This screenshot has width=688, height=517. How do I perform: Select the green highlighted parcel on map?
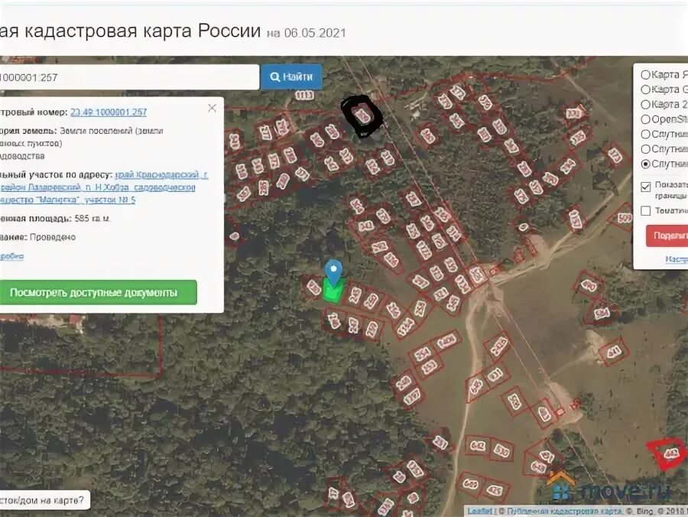click(x=333, y=292)
